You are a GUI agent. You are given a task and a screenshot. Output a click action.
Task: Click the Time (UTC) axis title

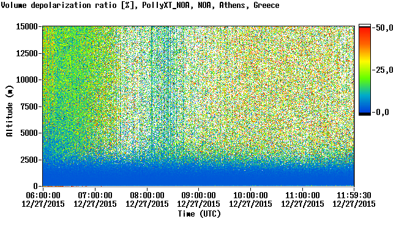[x=199, y=214]
